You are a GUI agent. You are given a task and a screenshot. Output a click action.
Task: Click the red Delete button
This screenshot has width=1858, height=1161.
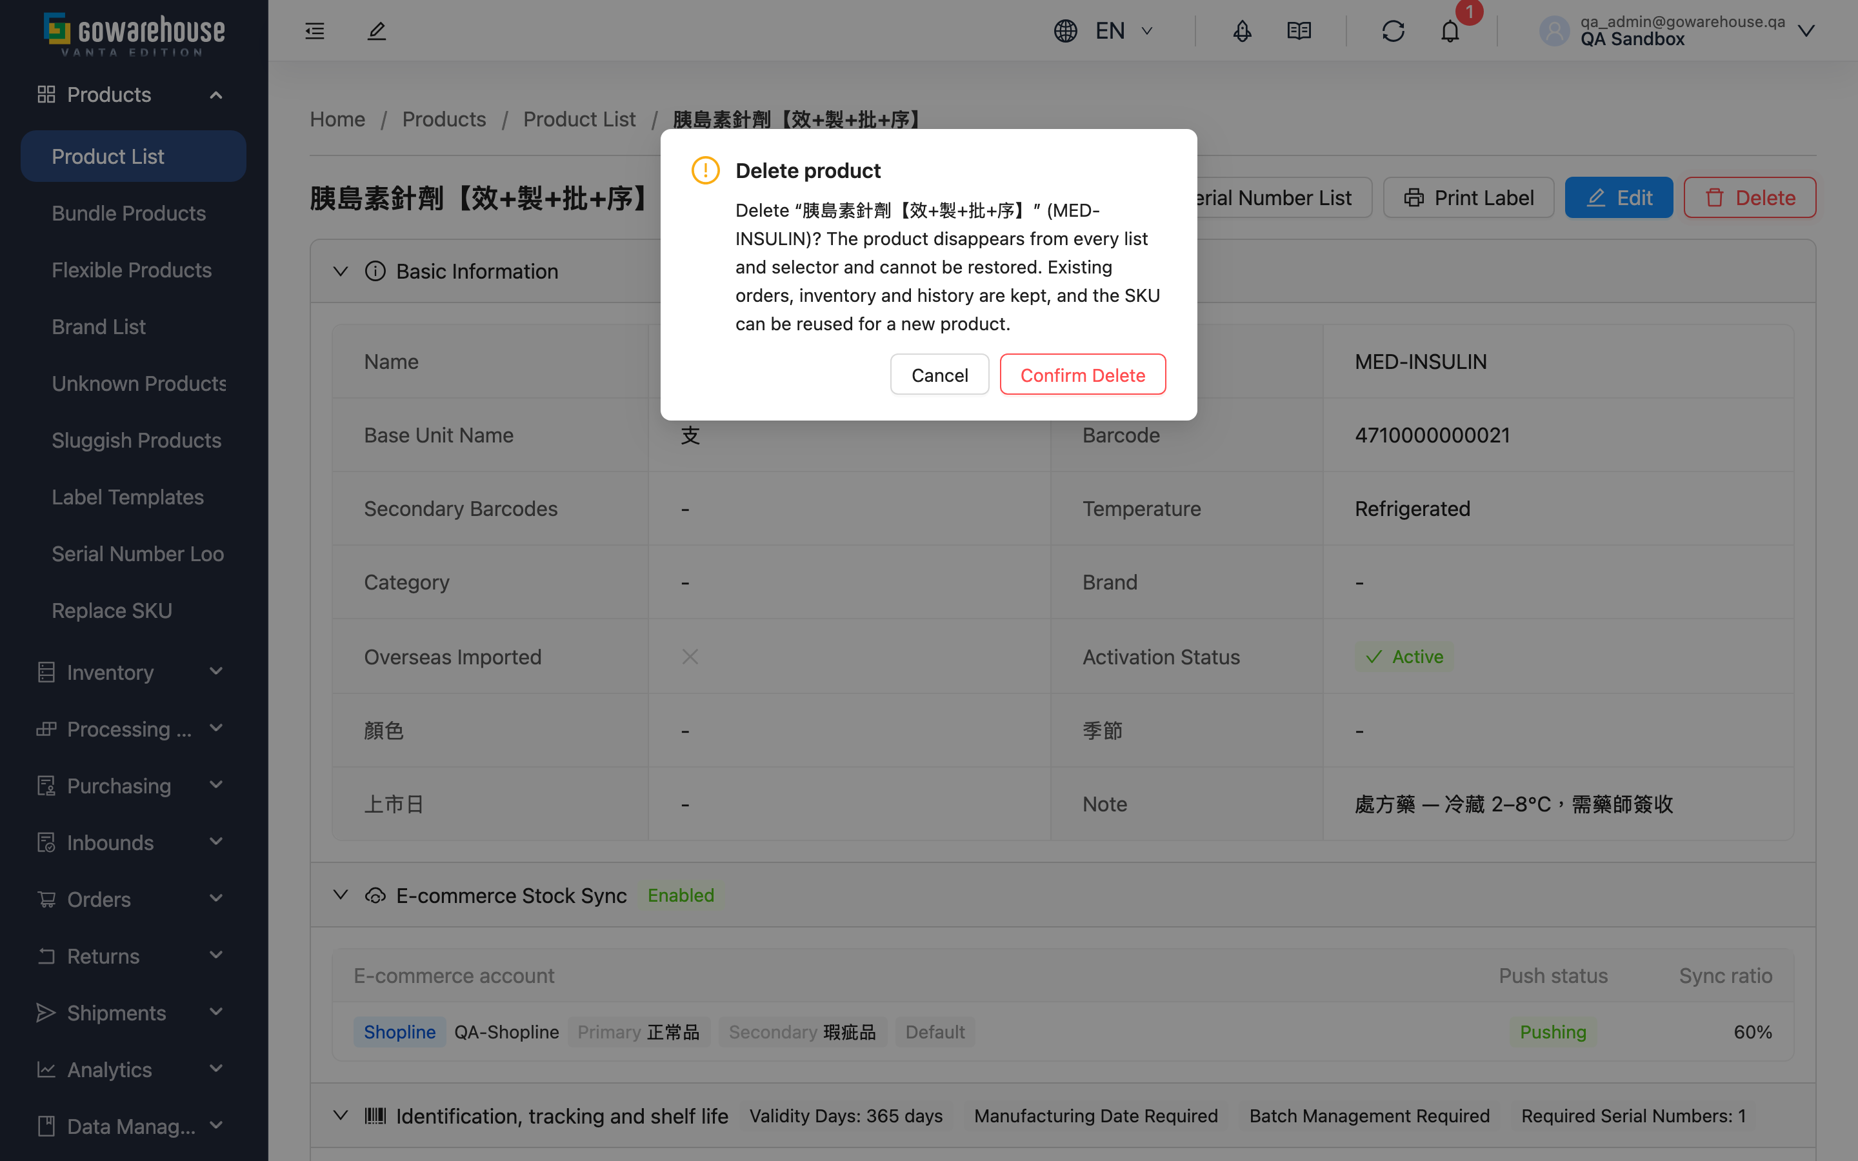[x=1750, y=197]
